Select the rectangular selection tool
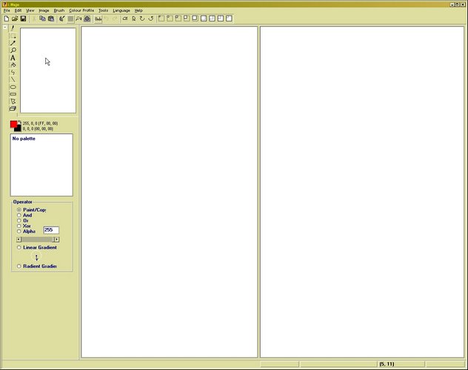Viewport: 468px width, 370px height. pyautogui.click(x=13, y=36)
